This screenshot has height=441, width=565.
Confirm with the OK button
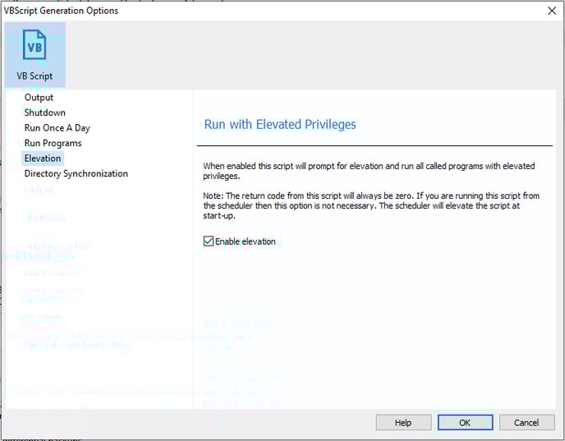coord(465,422)
